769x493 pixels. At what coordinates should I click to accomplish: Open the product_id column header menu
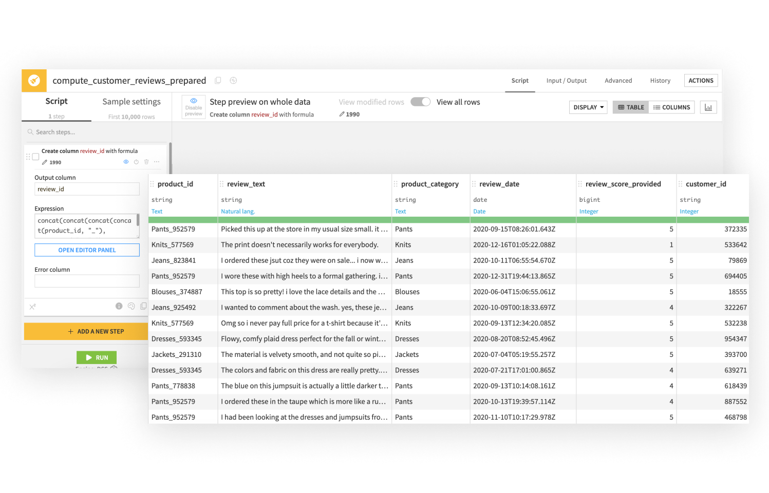tap(175, 184)
